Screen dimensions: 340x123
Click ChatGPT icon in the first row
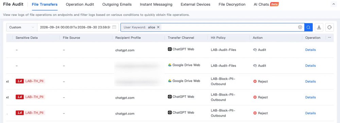pyautogui.click(x=170, y=49)
